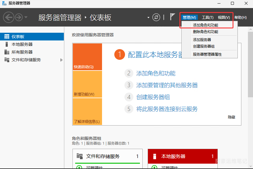Open the 帮助(H) menu
Viewport: 253px width, 169px height.
point(240,17)
